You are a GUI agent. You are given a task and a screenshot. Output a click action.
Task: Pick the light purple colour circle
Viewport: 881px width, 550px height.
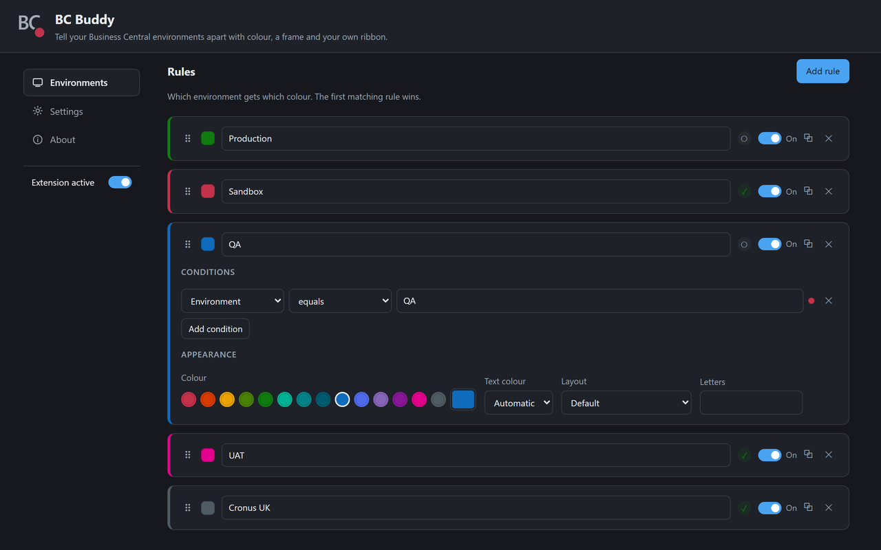(x=381, y=399)
